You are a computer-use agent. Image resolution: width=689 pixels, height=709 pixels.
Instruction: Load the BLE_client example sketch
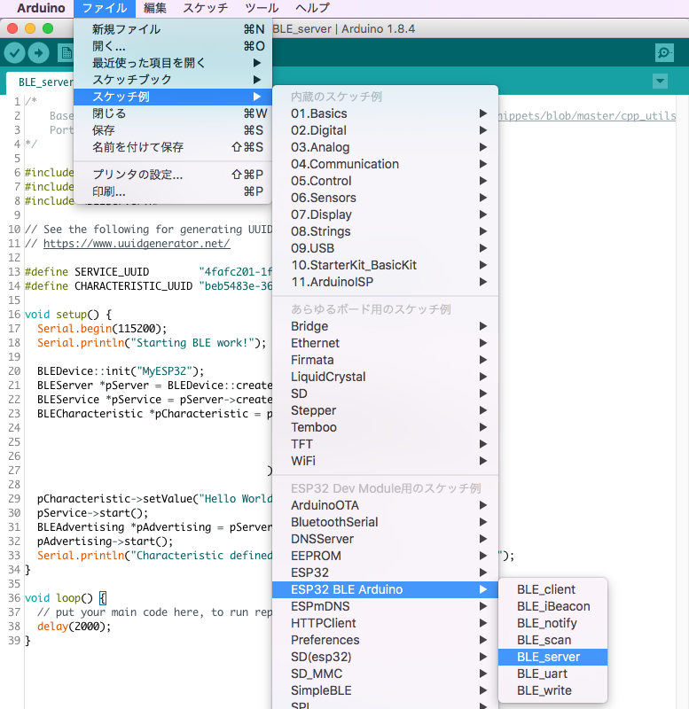point(552,589)
